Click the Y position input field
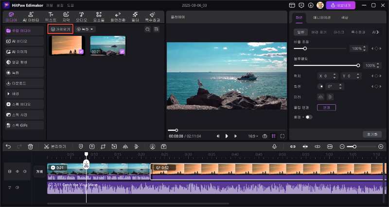The height and width of the screenshot is (207, 389). (x=351, y=76)
